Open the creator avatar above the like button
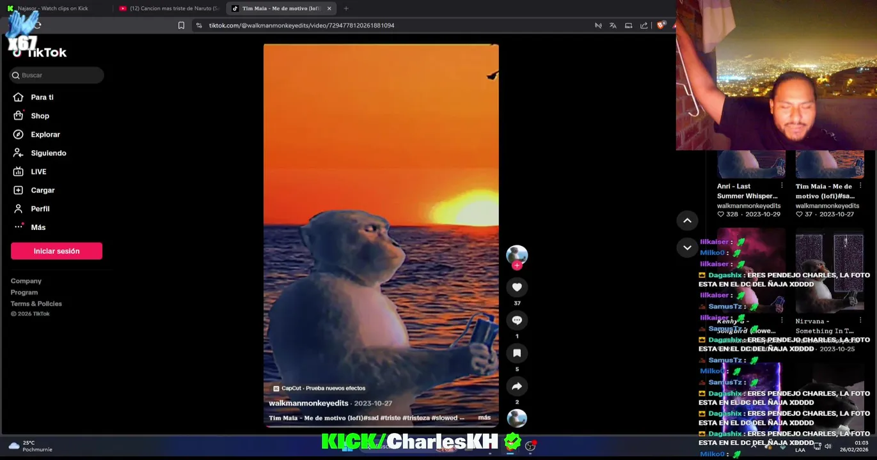This screenshot has height=460, width=877. (517, 254)
